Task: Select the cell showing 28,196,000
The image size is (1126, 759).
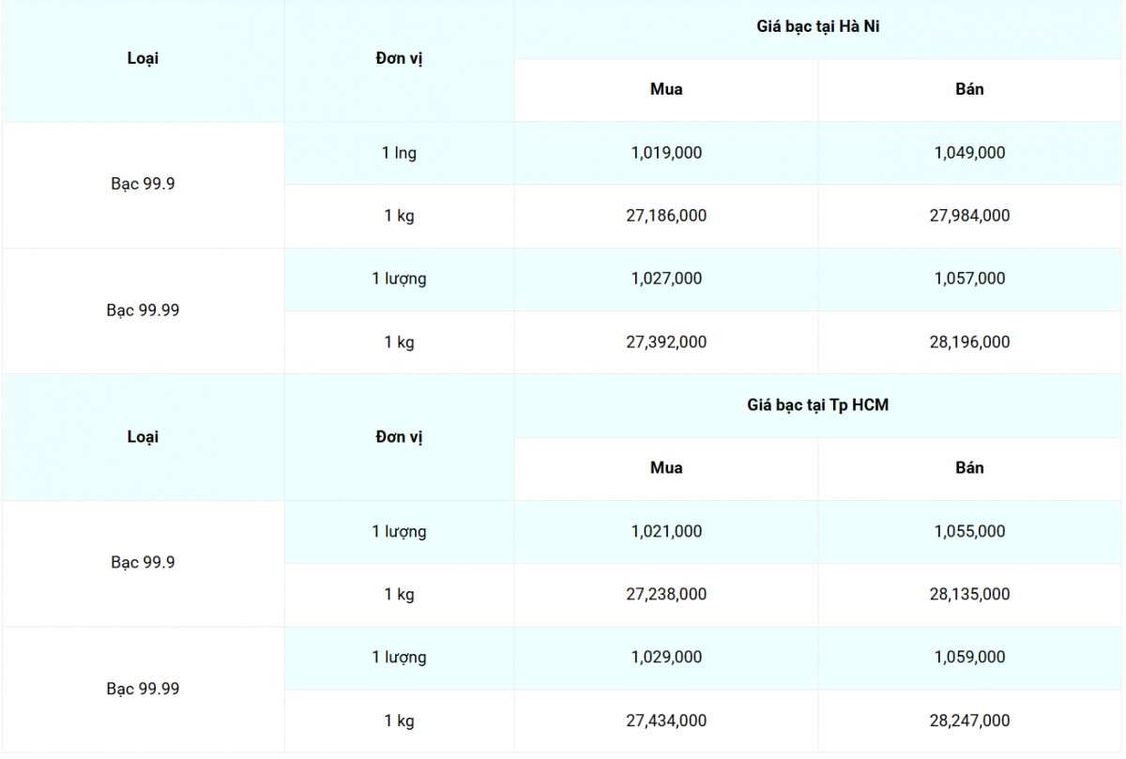Action: coord(969,342)
